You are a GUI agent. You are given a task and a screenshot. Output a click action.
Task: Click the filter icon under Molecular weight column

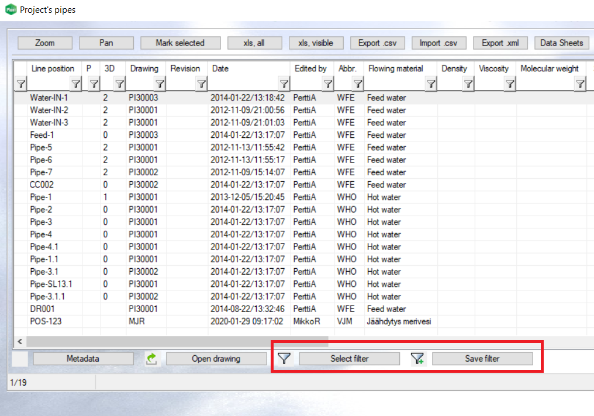point(579,84)
